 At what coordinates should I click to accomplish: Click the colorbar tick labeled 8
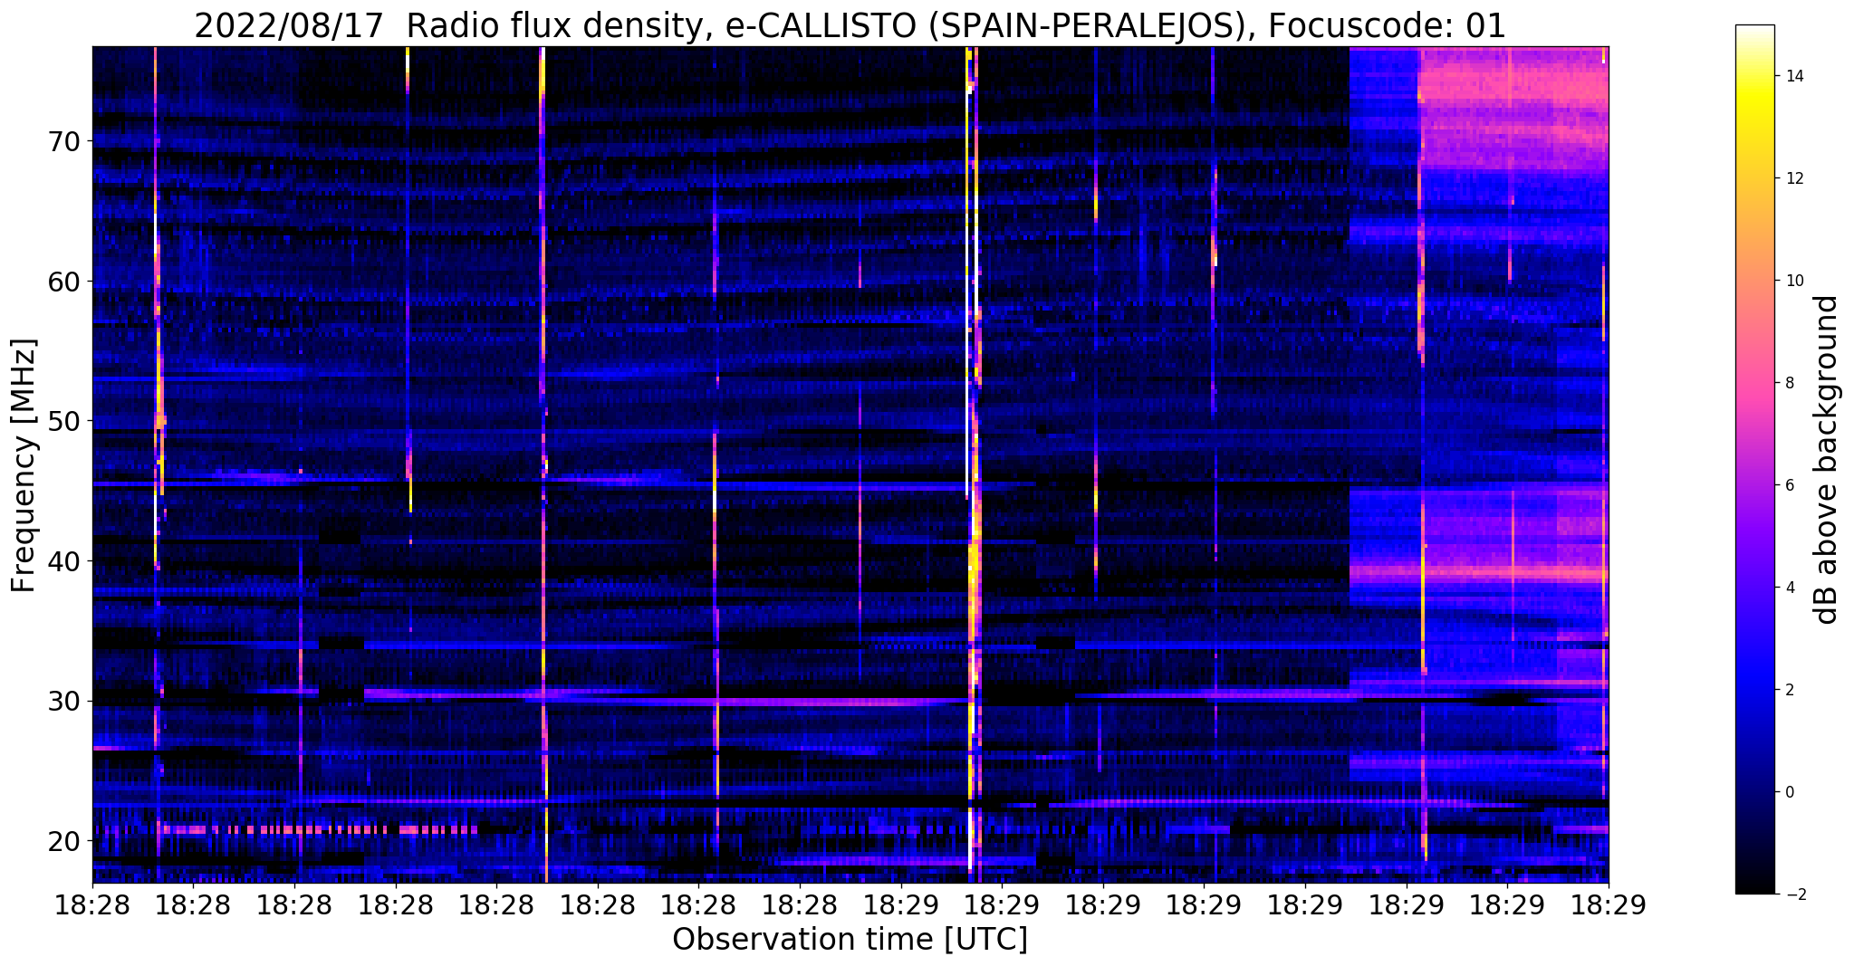pyautogui.click(x=1787, y=383)
